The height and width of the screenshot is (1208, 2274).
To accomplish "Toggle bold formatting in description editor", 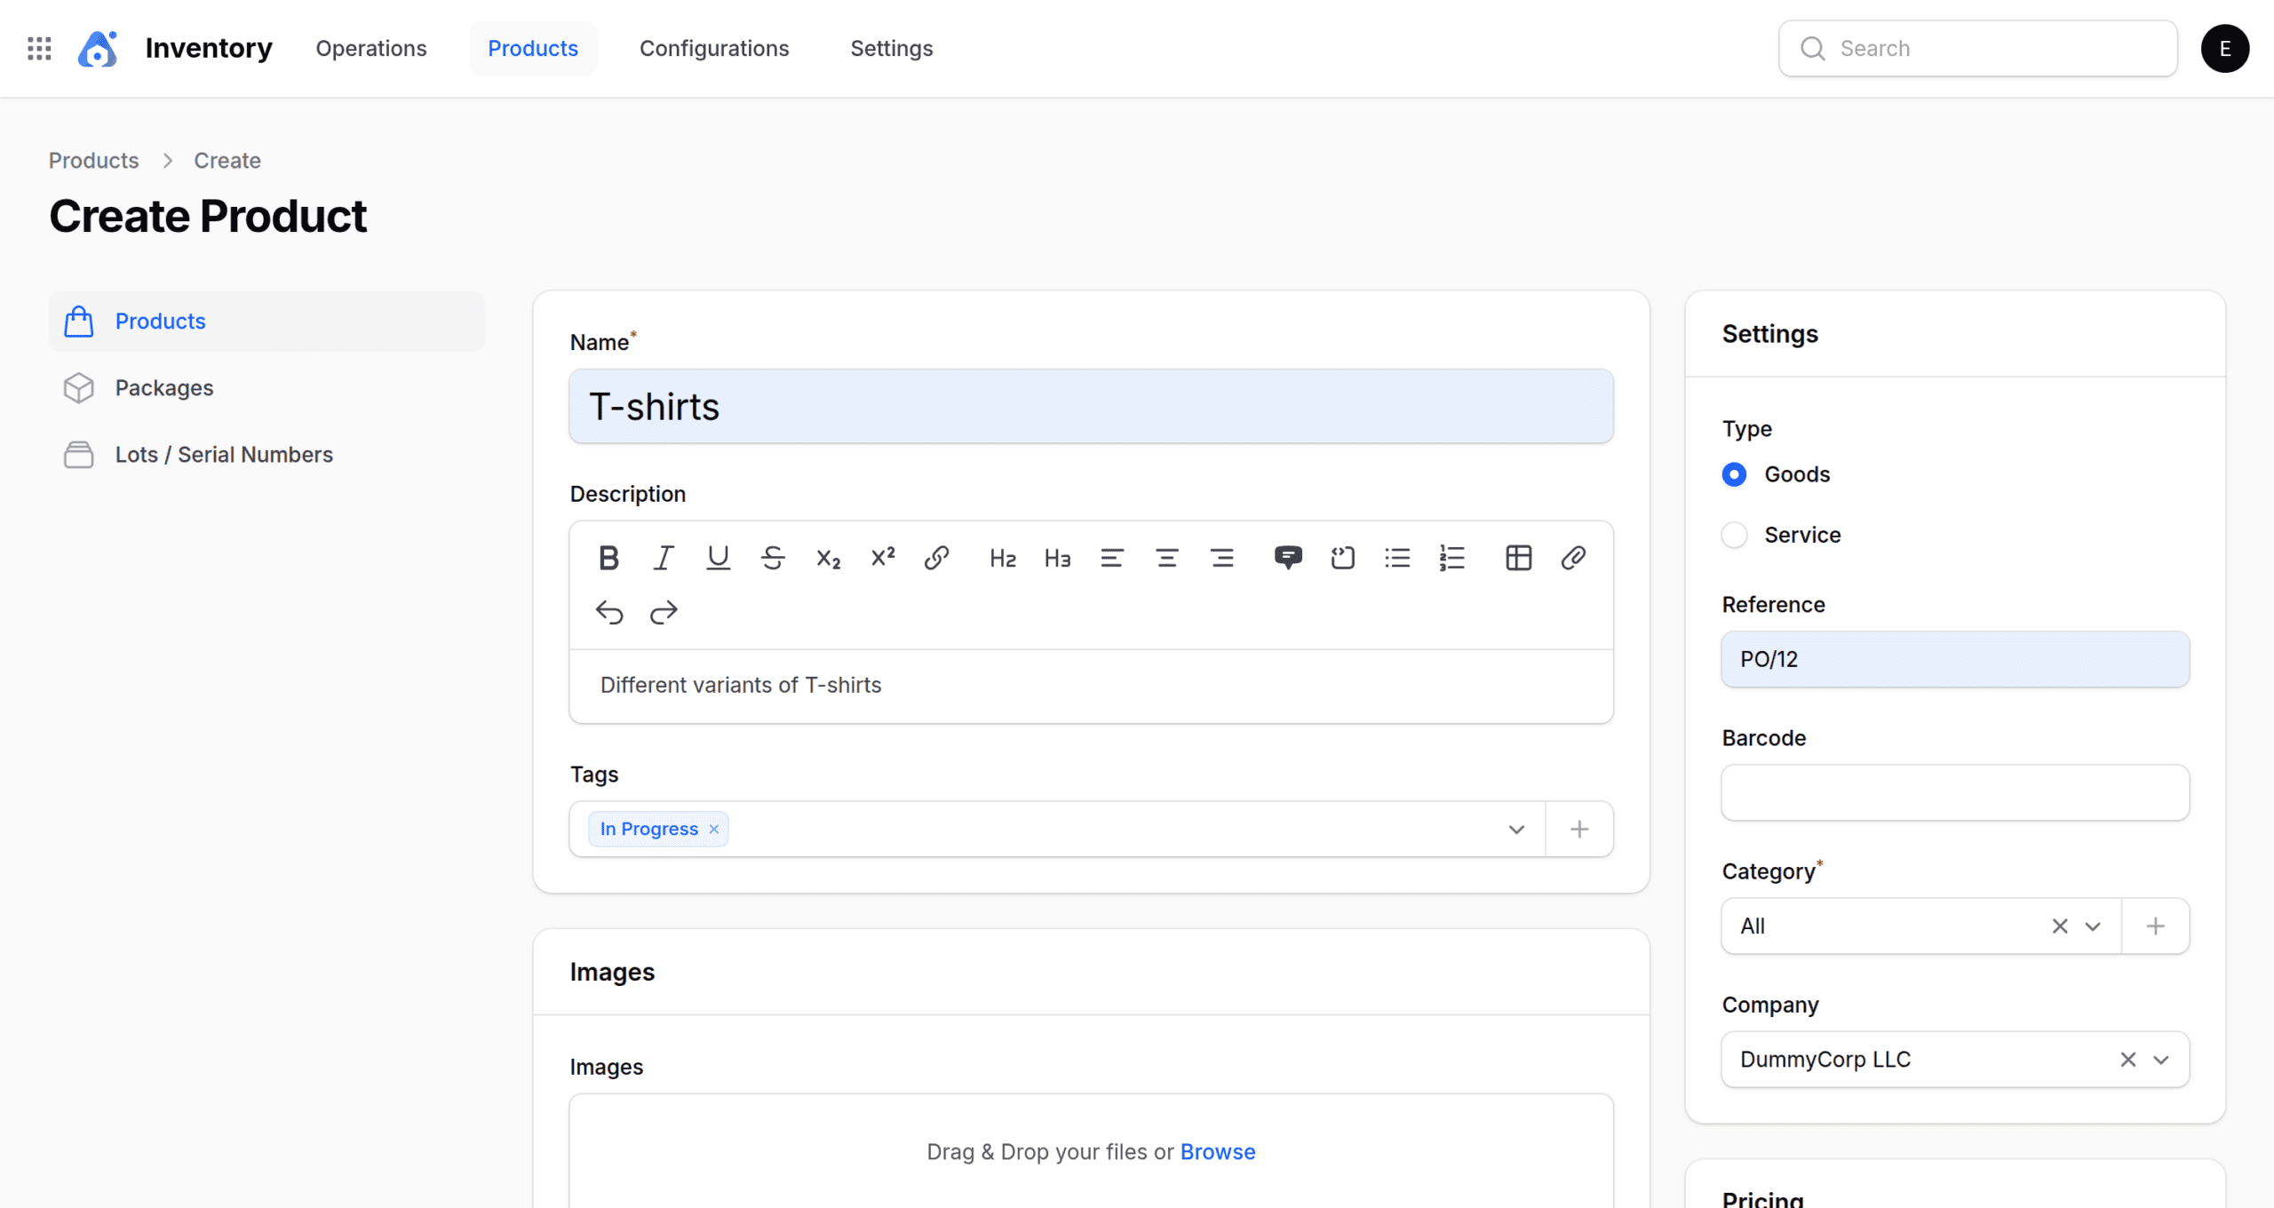I will coord(608,558).
